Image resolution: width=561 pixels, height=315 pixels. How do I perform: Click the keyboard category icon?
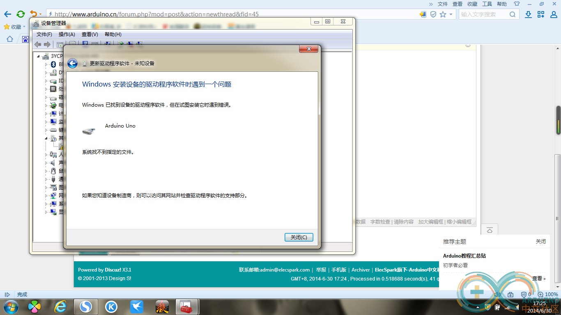click(53, 130)
